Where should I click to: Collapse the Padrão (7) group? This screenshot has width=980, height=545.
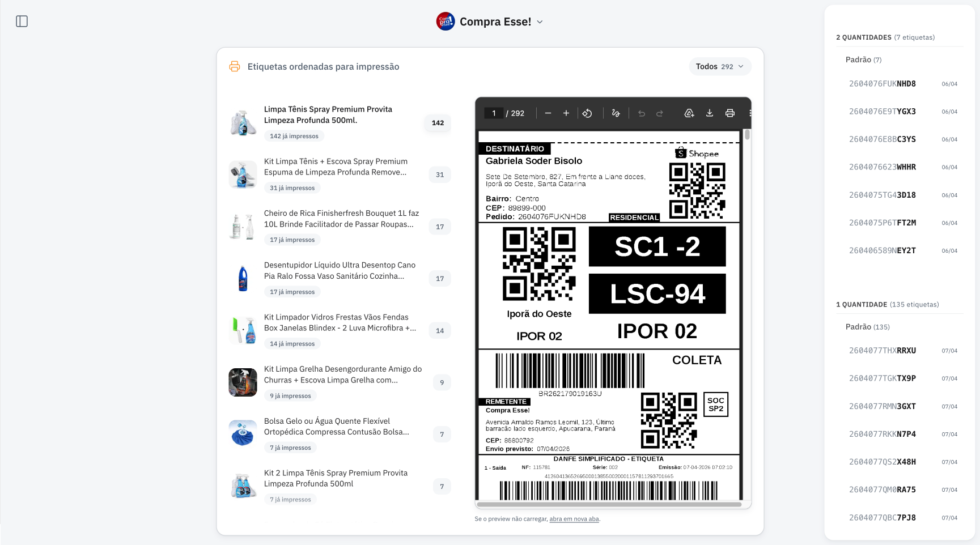click(x=863, y=59)
